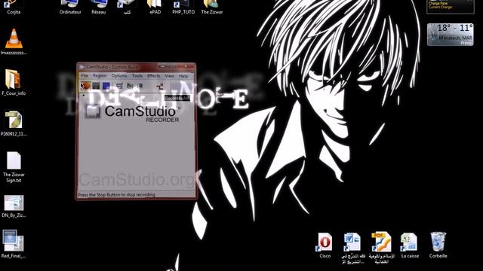The width and height of the screenshot is (483, 271).
Task: Open the Help menu in CamStudio
Action: (183, 76)
